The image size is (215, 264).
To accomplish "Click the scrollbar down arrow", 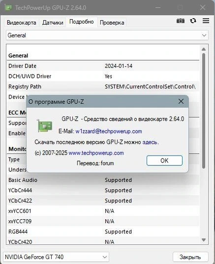I will coord(204,240).
